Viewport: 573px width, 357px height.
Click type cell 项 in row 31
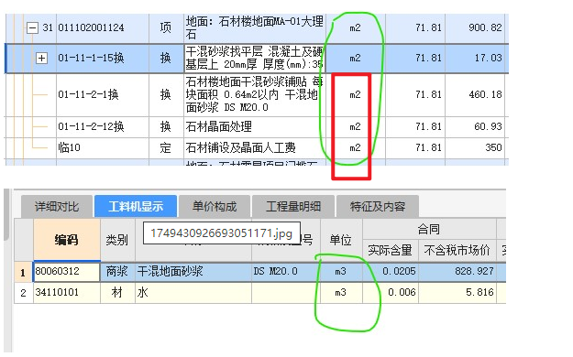click(166, 27)
